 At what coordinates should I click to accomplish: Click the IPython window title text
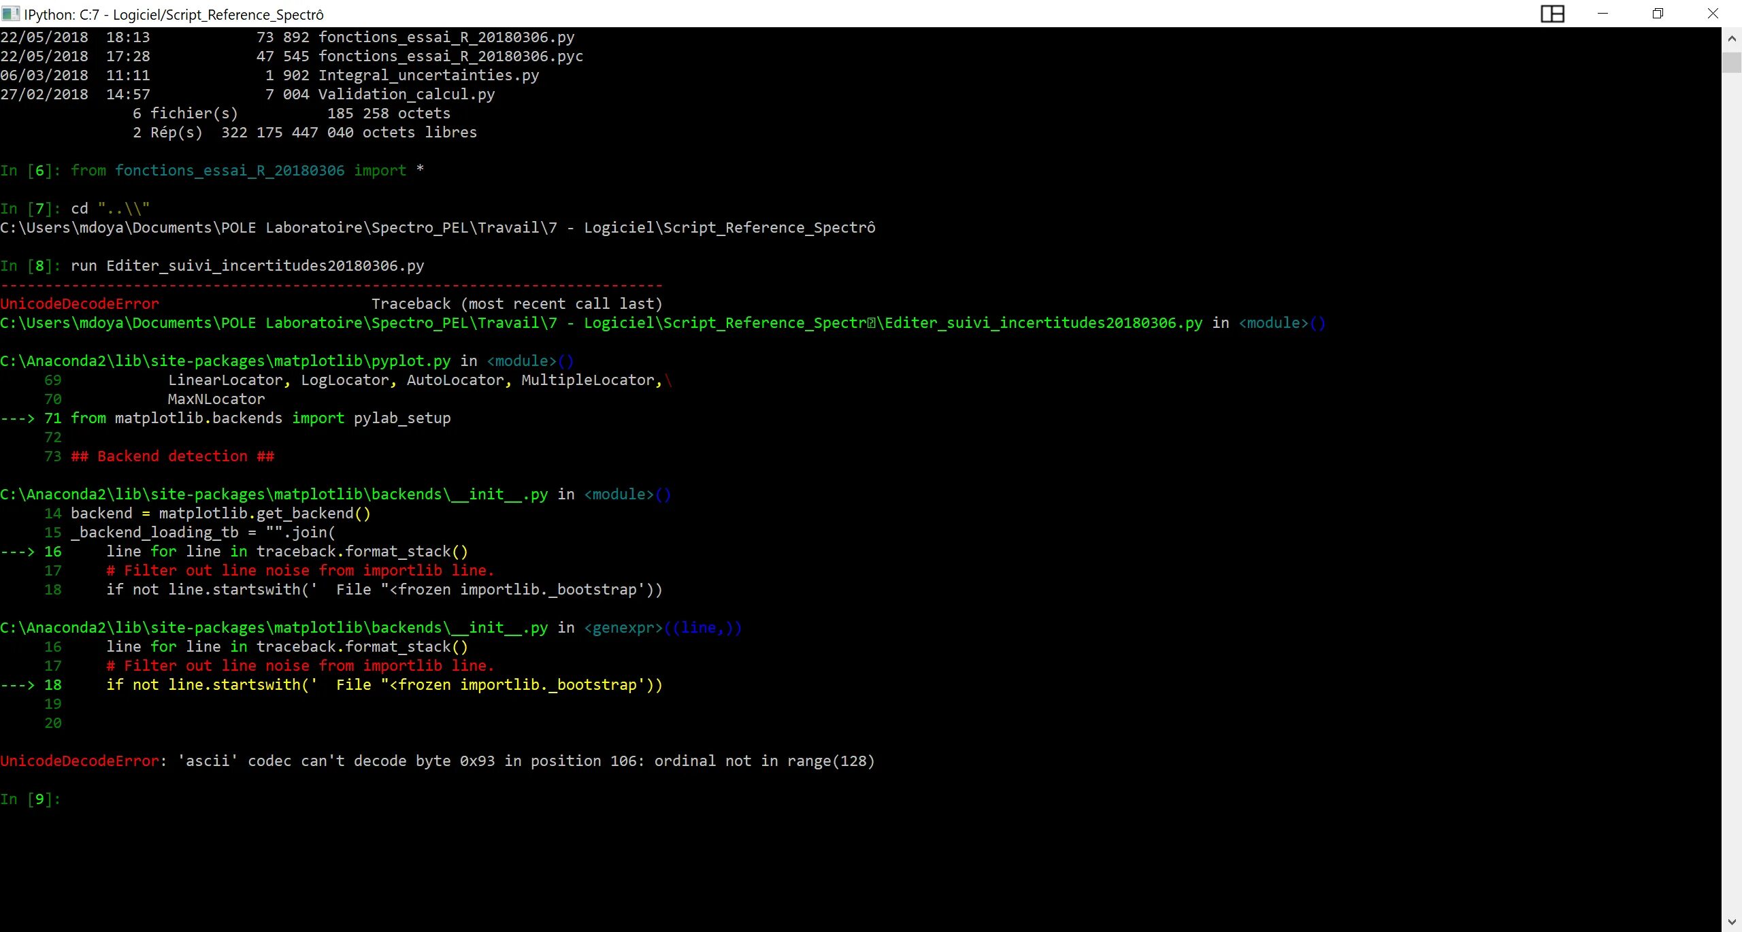(174, 14)
